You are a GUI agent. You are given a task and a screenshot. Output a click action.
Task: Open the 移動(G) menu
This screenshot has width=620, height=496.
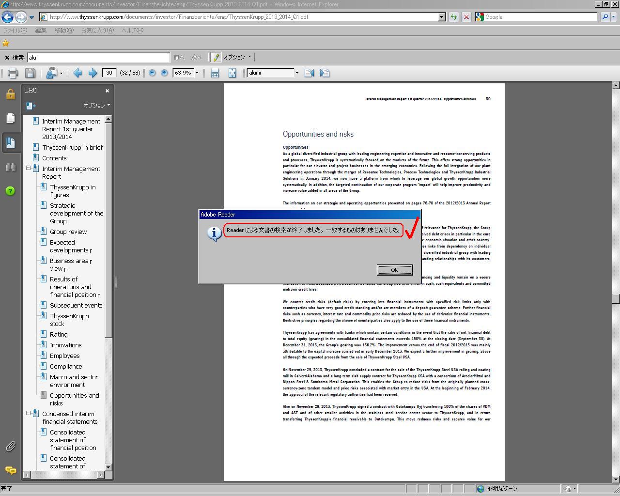(x=64, y=31)
